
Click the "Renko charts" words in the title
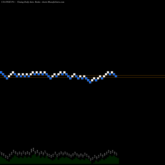pyautogui.click(x=41, y=2)
